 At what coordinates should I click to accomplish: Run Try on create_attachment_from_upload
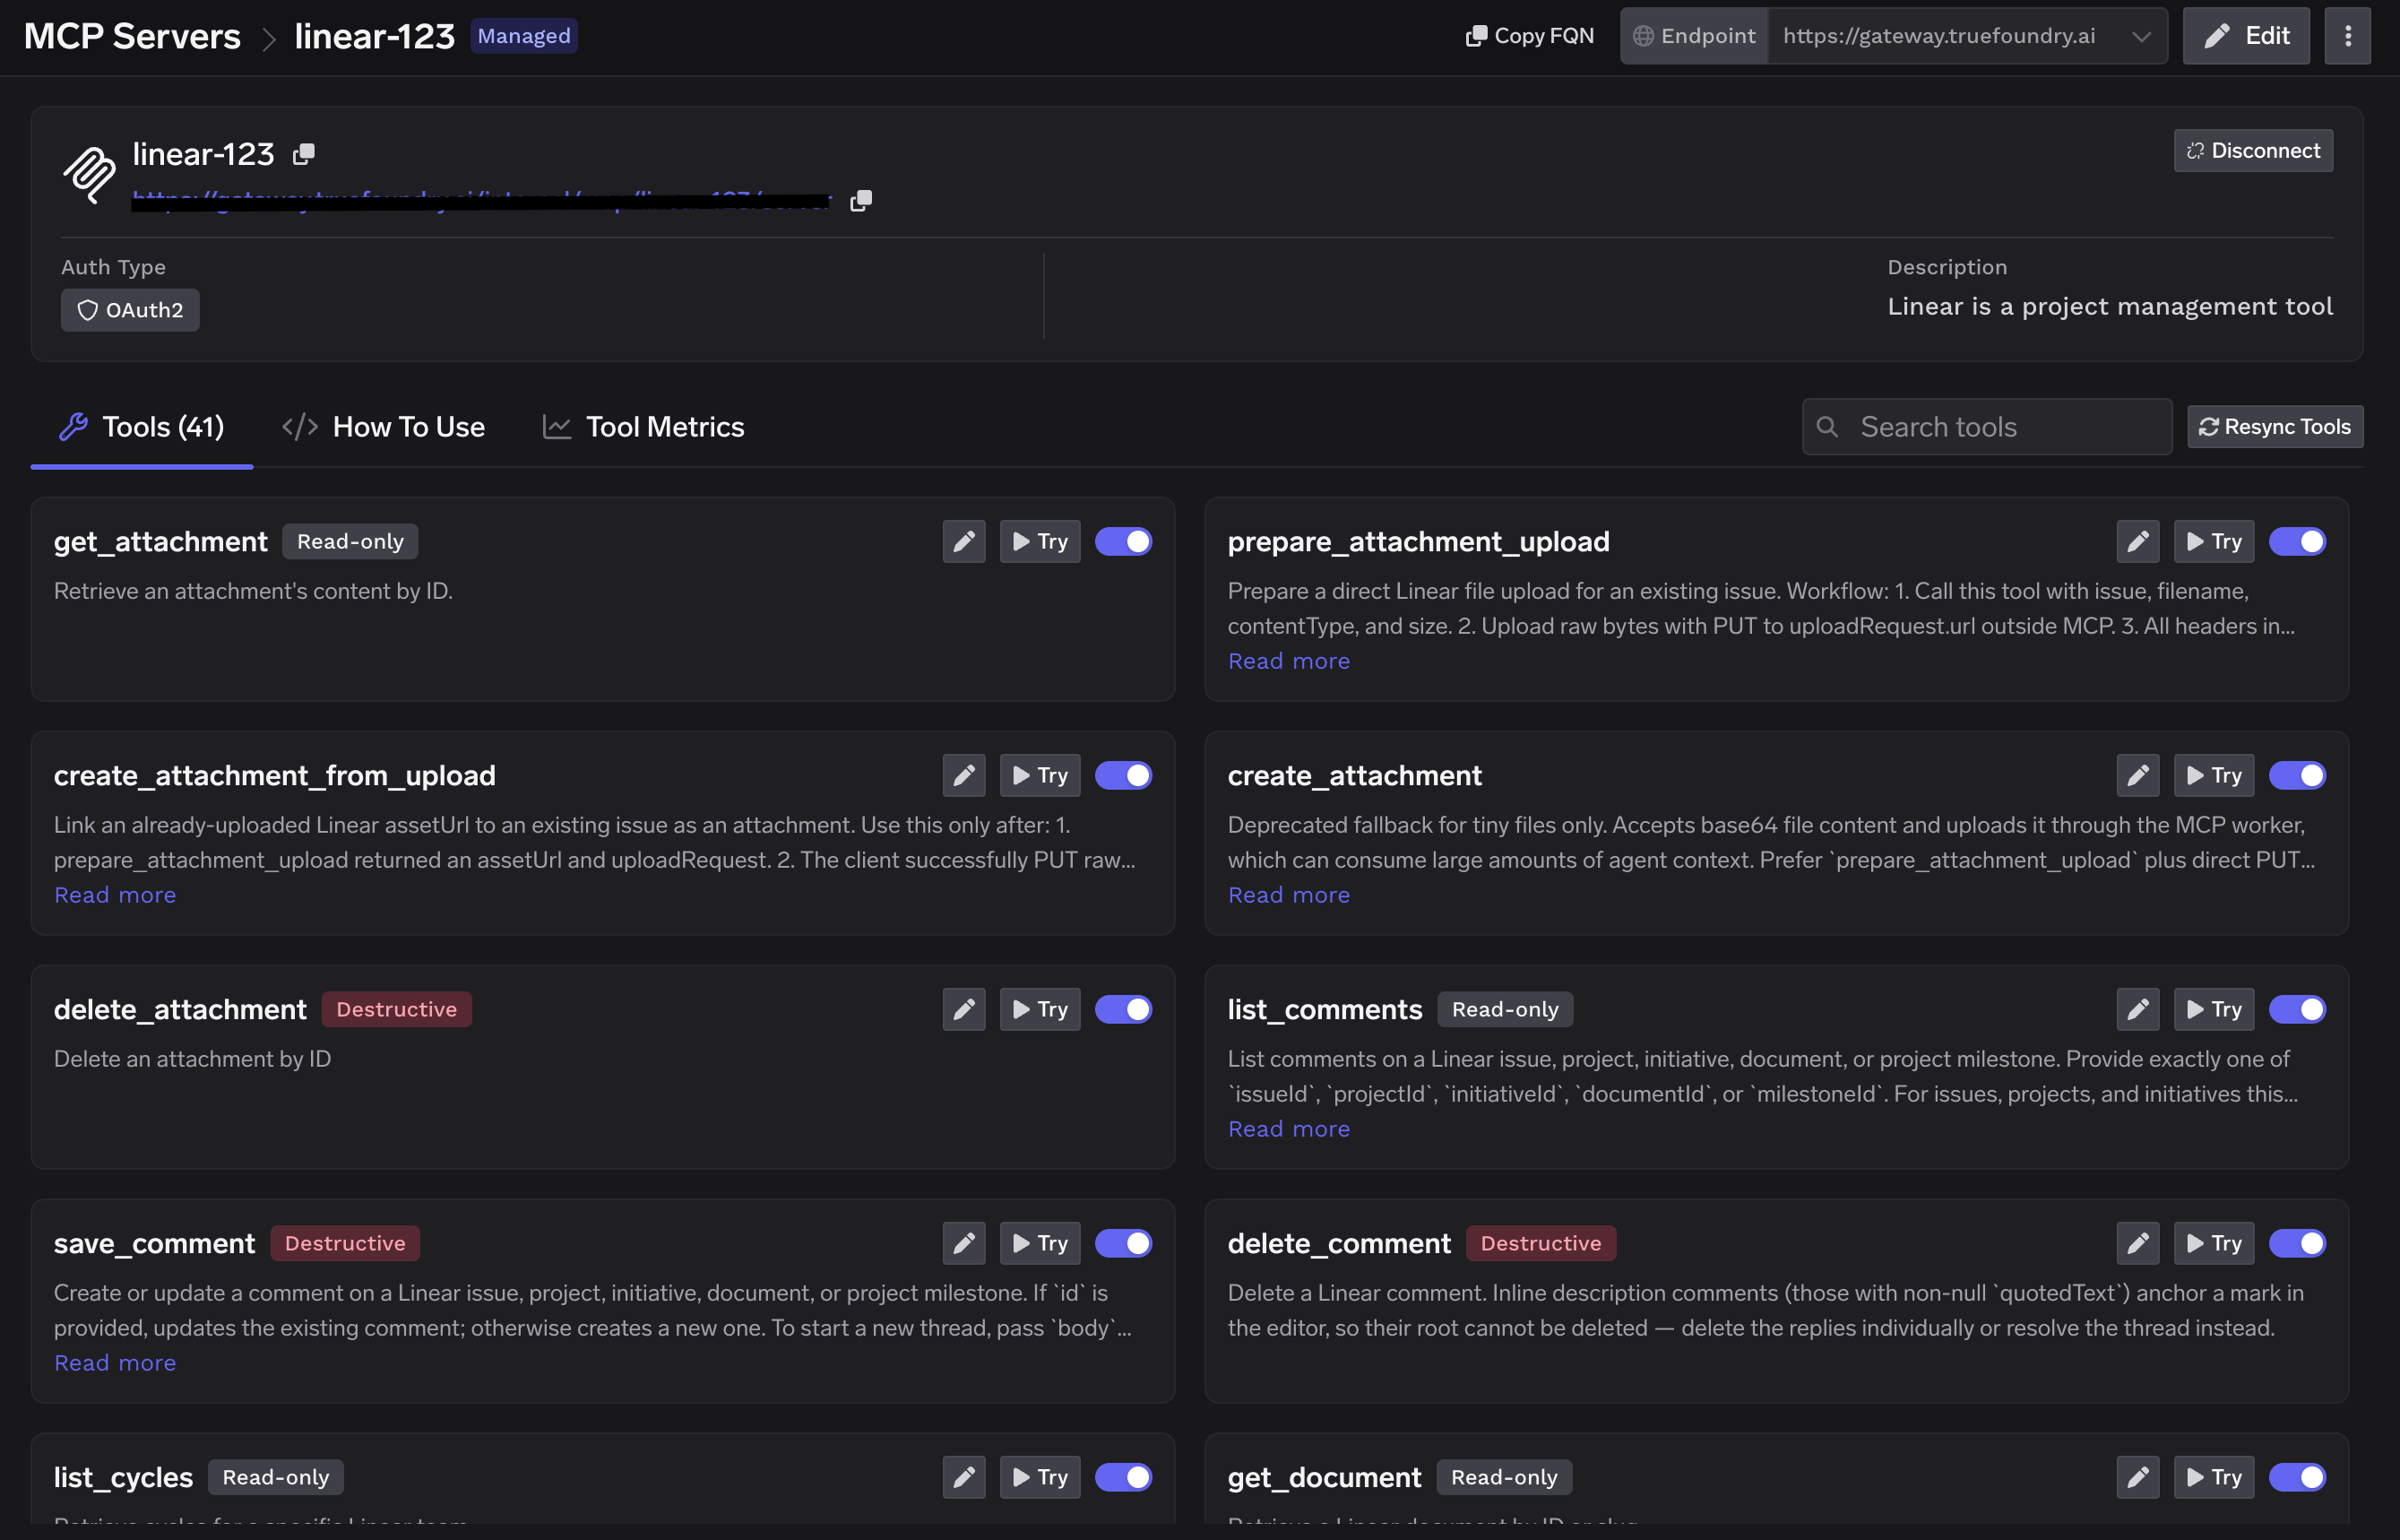click(x=1040, y=775)
